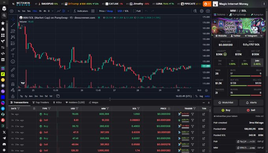The image size is (268, 153).
Task: Open the DATE column filter
Action: (19, 109)
